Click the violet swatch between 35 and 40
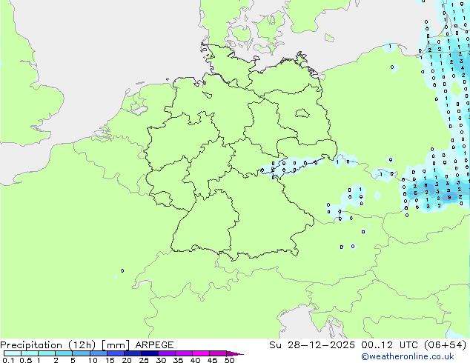The width and height of the screenshot is (470, 363). tap(183, 353)
